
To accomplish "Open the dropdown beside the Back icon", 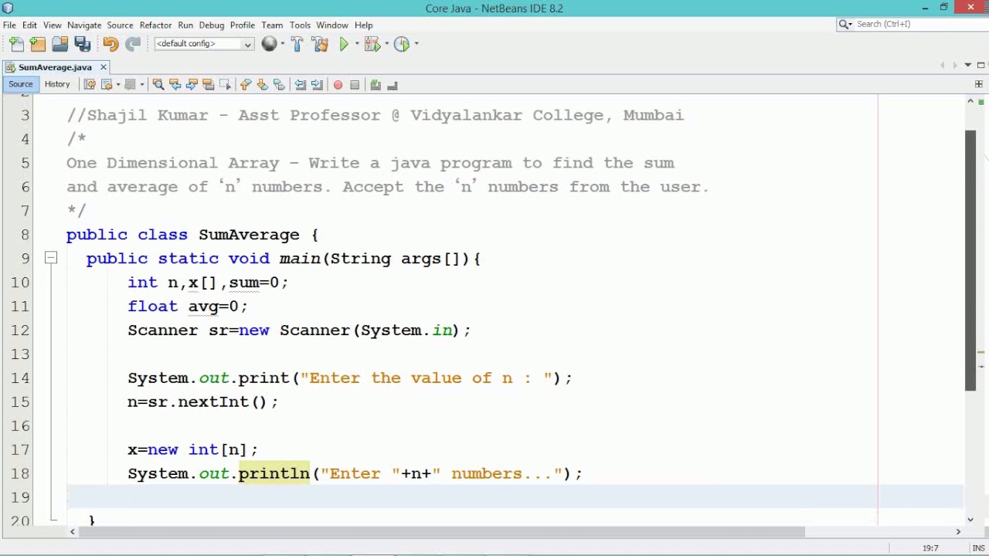I will (117, 85).
